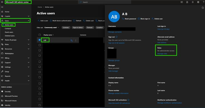Screen dimensions: 205x108
Task: Open more actions for A B row
Action: click(x=76, y=41)
